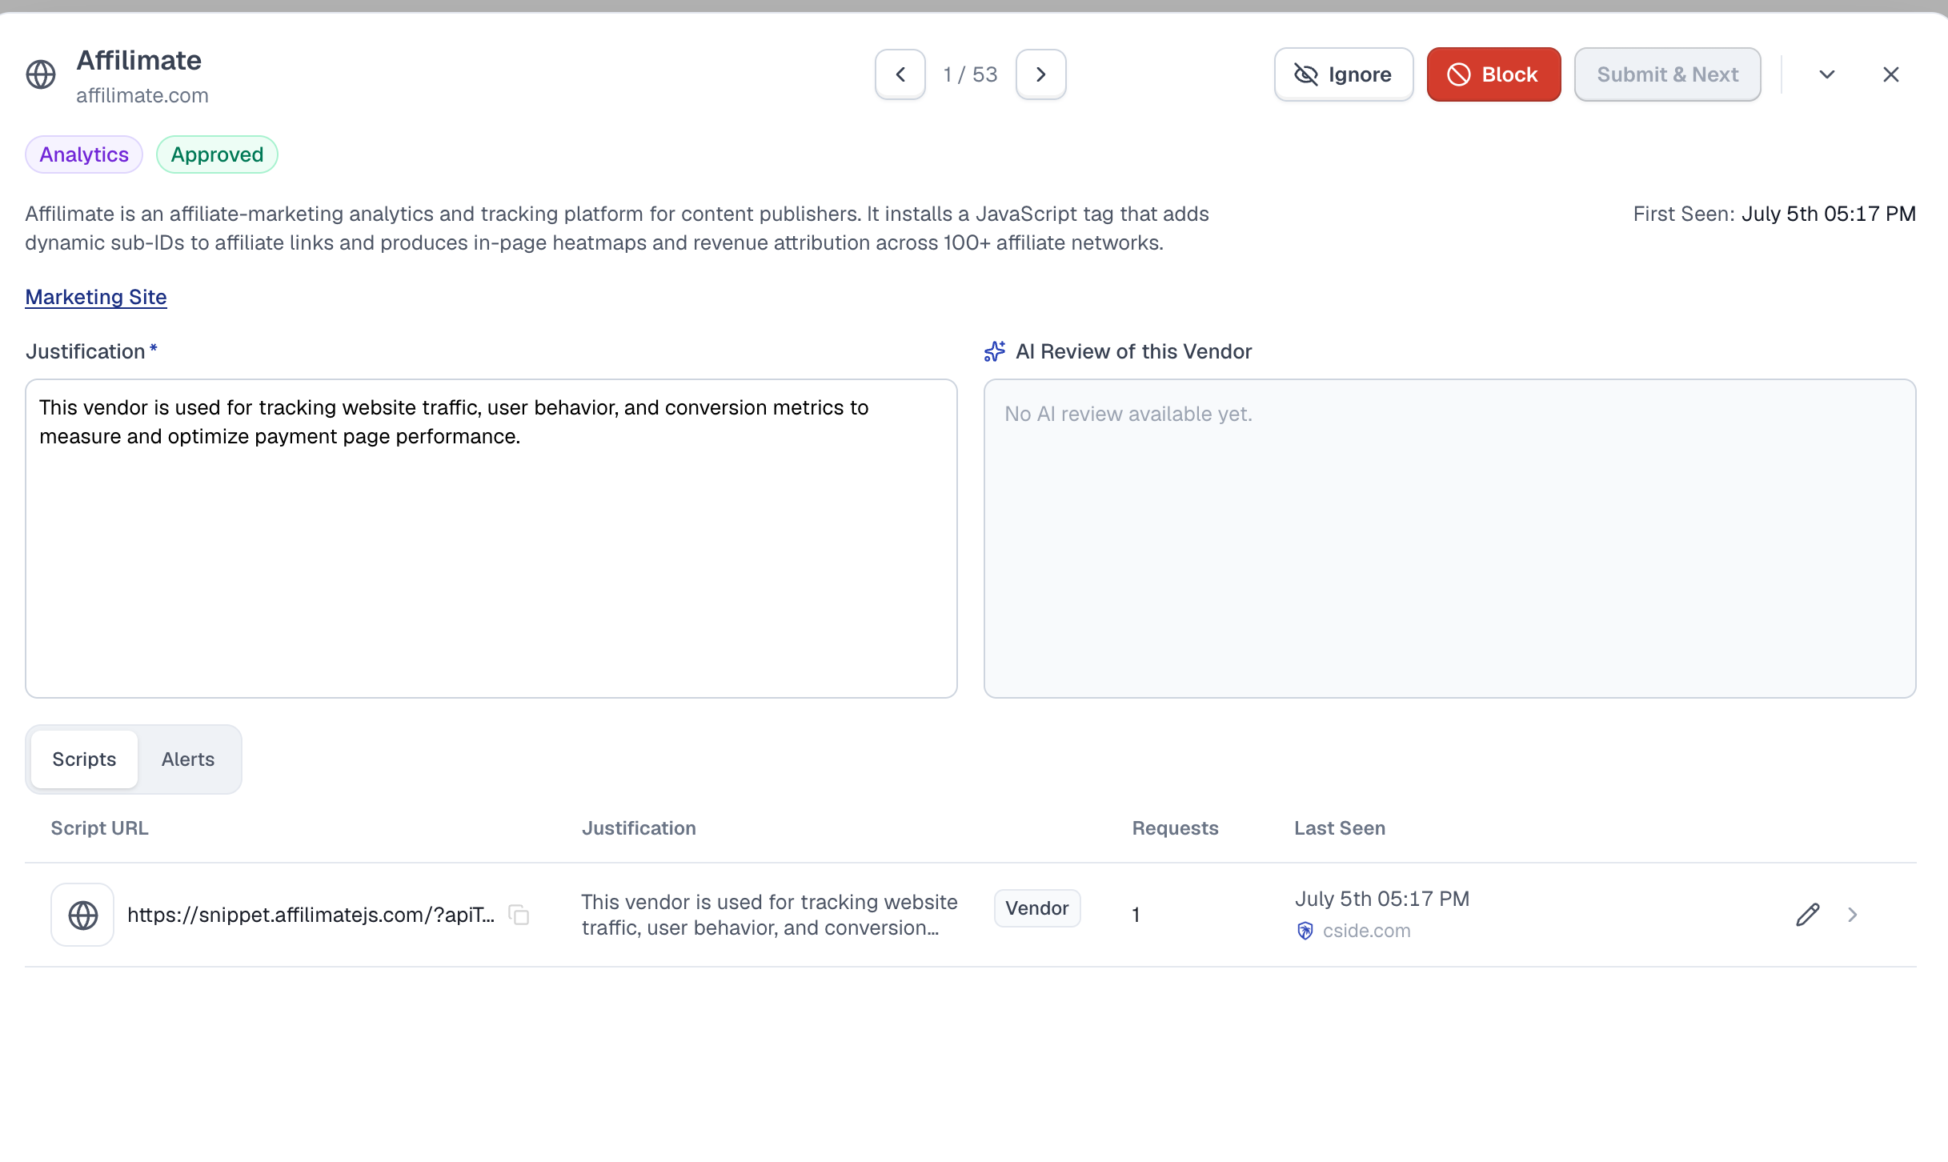Switch to the Alerts tab
The width and height of the screenshot is (1948, 1162).
[x=188, y=759]
